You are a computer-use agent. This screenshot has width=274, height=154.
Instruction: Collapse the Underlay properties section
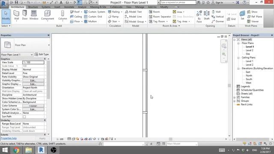45,120
